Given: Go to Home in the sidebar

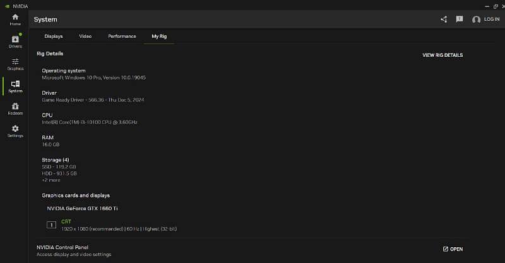Looking at the screenshot, I should click(15, 20).
